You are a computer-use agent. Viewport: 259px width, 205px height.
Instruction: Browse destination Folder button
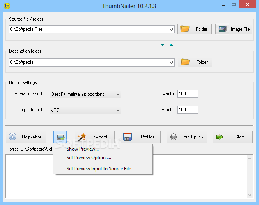195,62
